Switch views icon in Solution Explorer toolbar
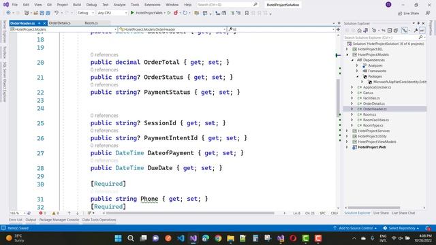The image size is (436, 245). (x=366, y=31)
